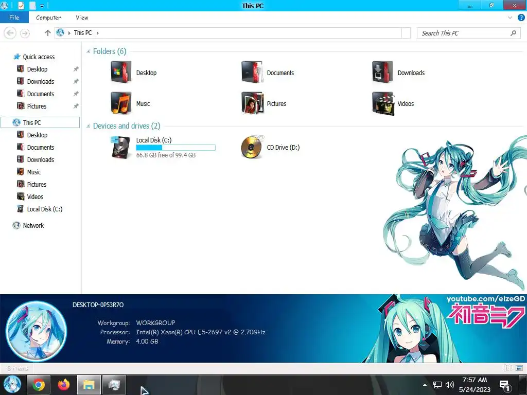Select Videos in navigation pane

pos(35,196)
